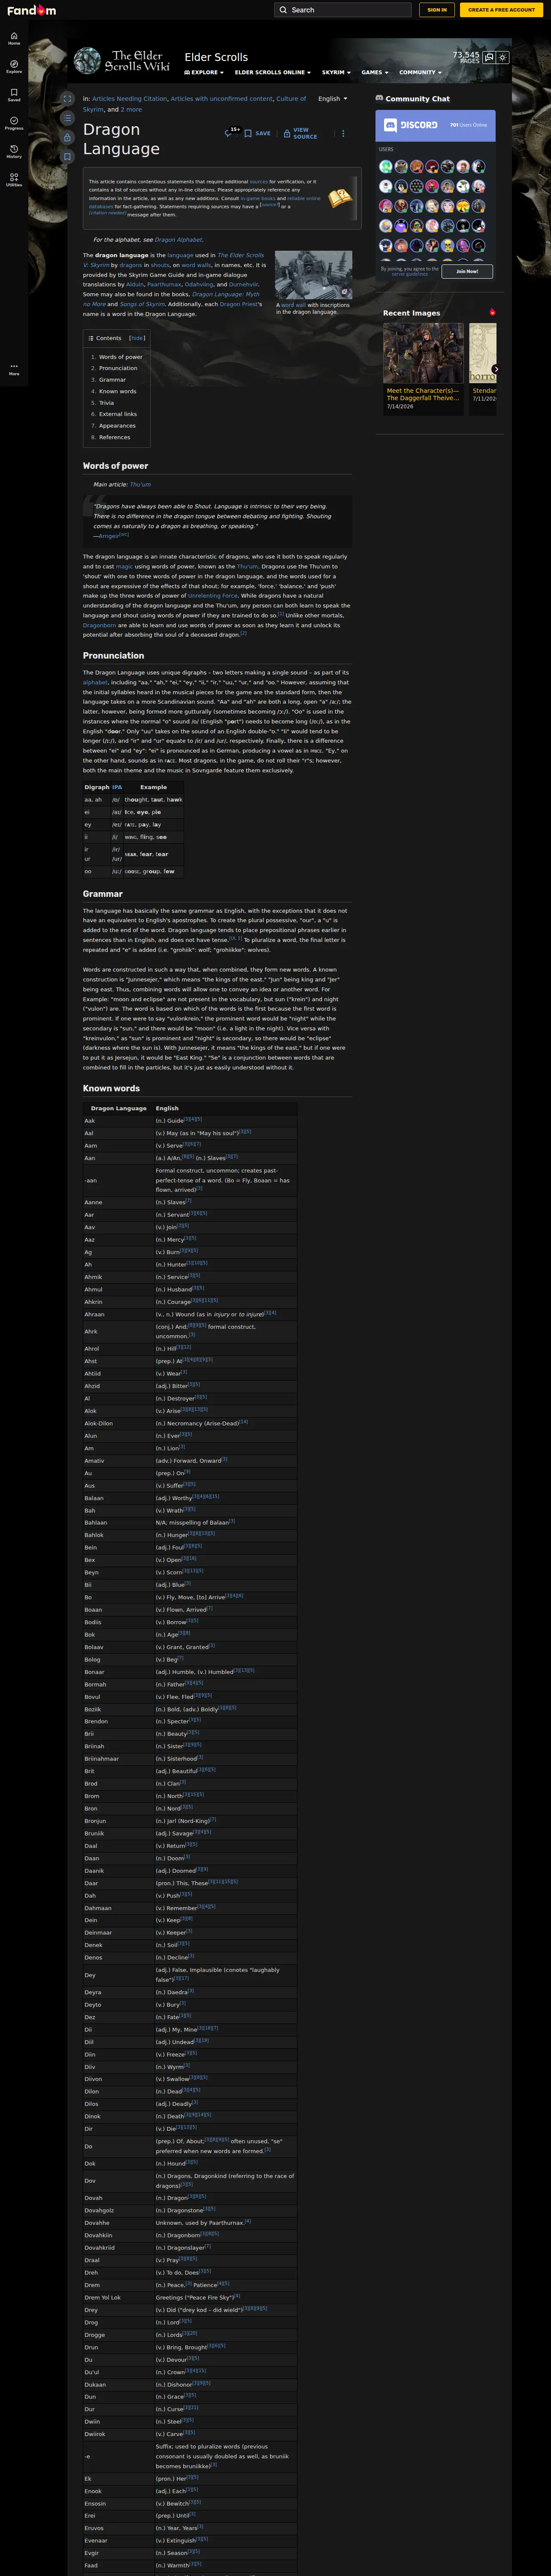This screenshot has width=551, height=2576.
Task: Open the Fandom home logo
Action: pyautogui.click(x=32, y=10)
